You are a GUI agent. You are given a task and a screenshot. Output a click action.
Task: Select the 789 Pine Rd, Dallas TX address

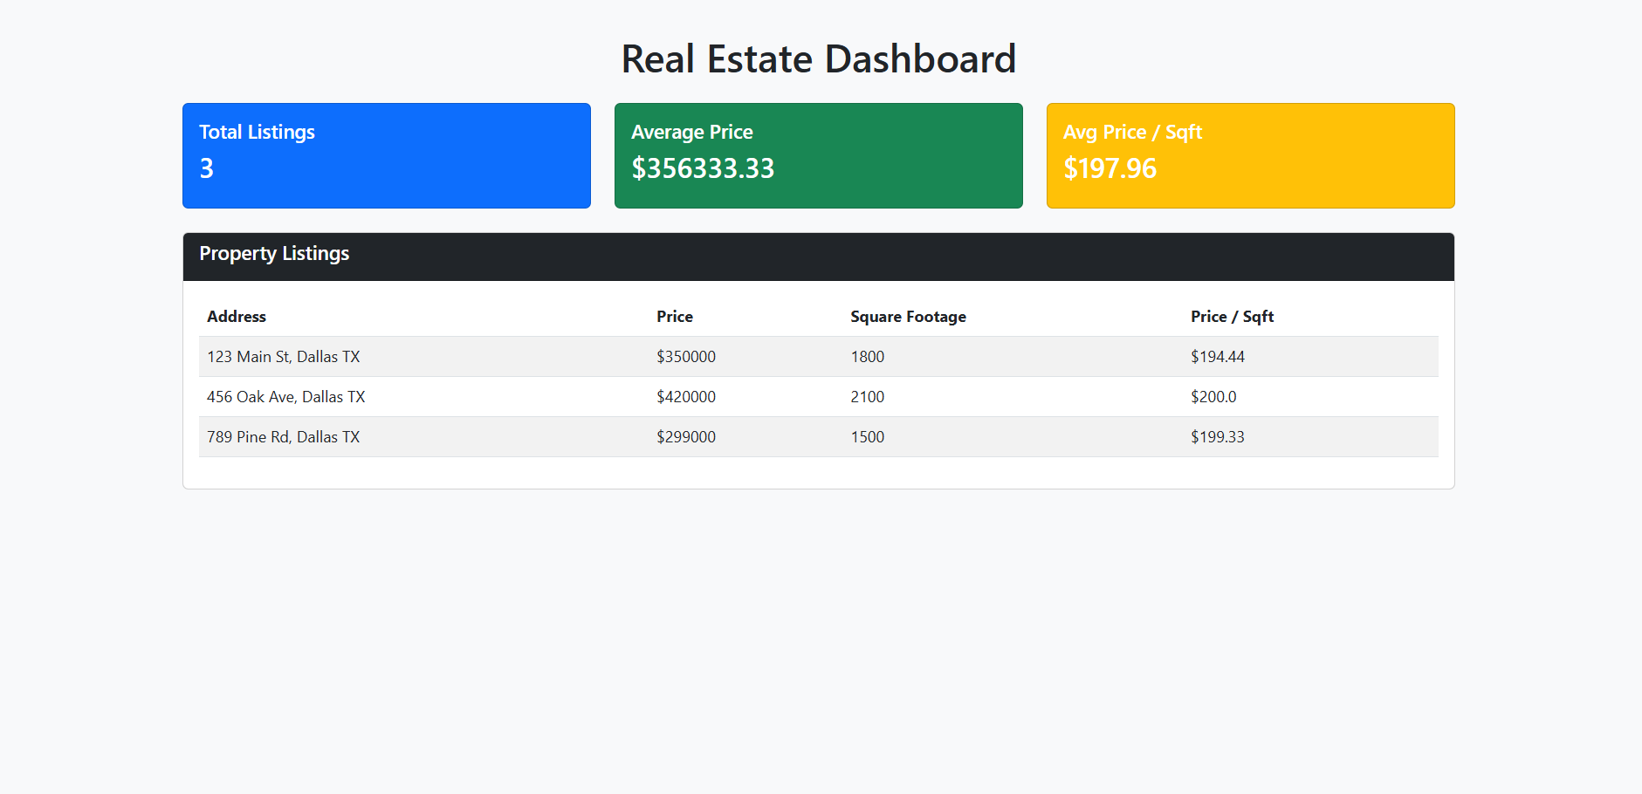[x=284, y=437]
